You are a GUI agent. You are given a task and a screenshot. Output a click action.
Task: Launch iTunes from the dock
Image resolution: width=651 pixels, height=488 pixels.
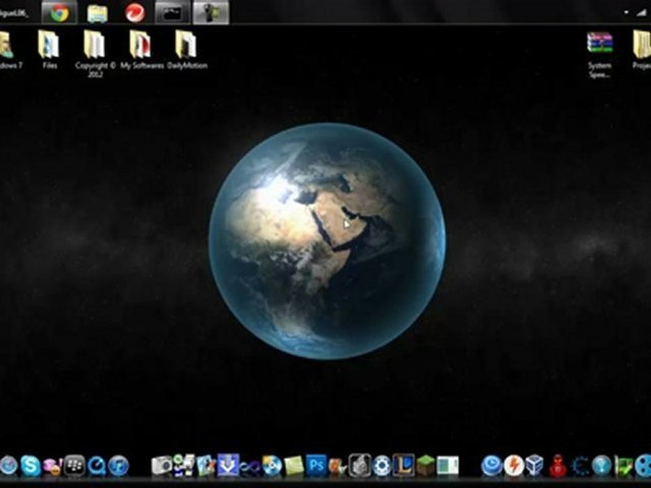tap(119, 466)
